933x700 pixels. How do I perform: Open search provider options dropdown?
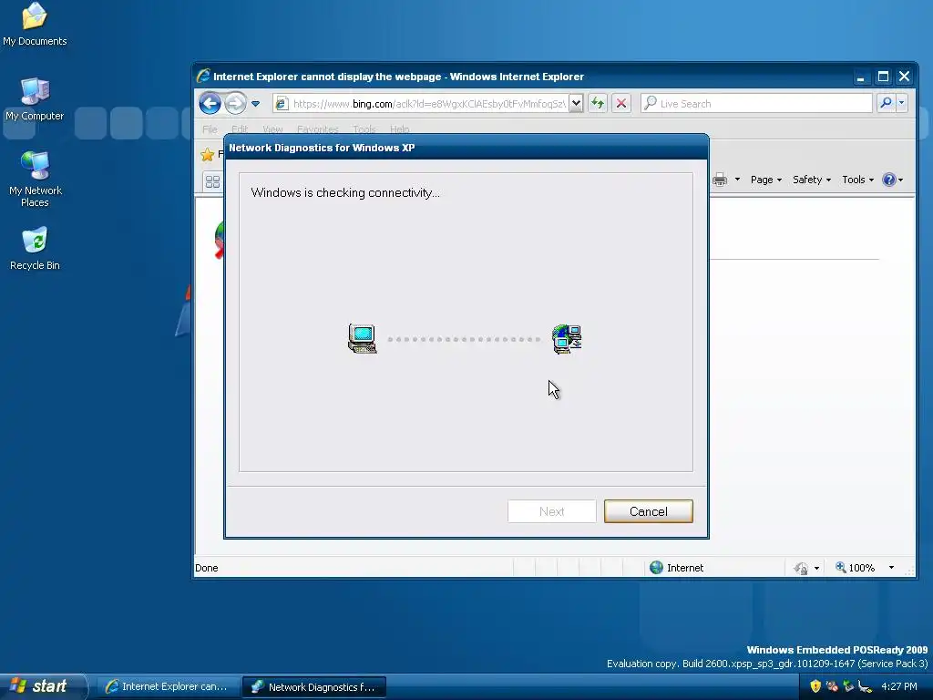tap(901, 104)
